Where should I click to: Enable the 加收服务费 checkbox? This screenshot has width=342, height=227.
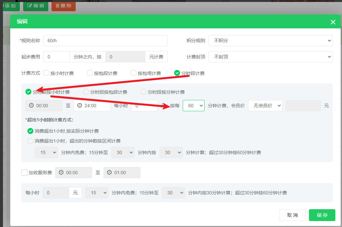click(24, 173)
